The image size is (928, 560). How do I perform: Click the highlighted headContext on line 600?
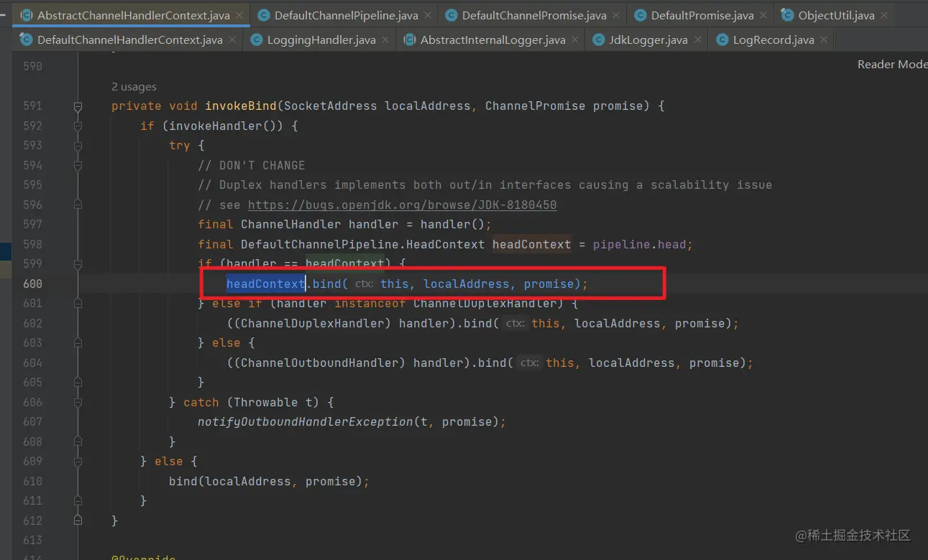pos(266,284)
